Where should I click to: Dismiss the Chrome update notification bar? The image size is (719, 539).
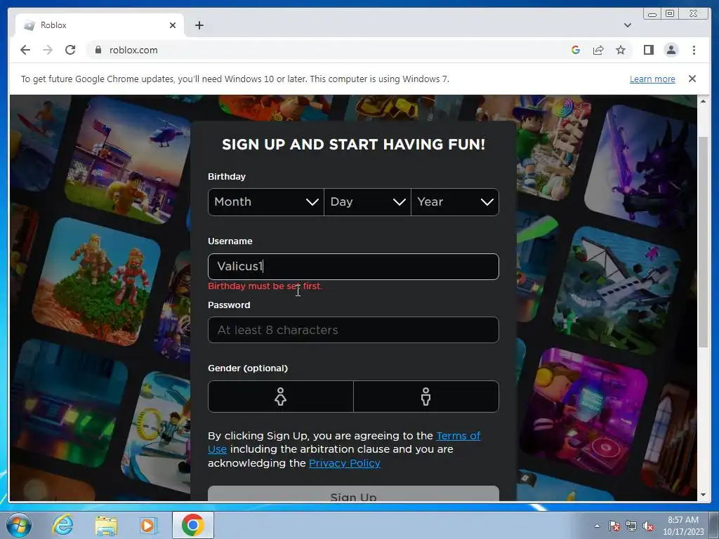coord(692,79)
